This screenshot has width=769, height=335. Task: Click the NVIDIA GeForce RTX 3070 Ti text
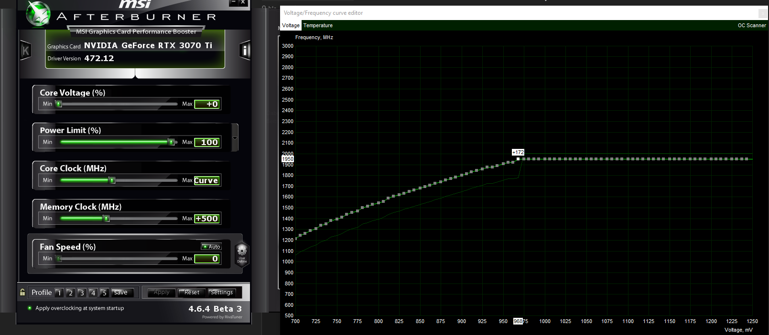pos(148,45)
